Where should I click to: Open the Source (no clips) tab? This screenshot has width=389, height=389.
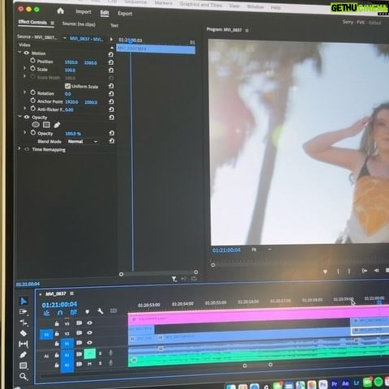(x=79, y=24)
